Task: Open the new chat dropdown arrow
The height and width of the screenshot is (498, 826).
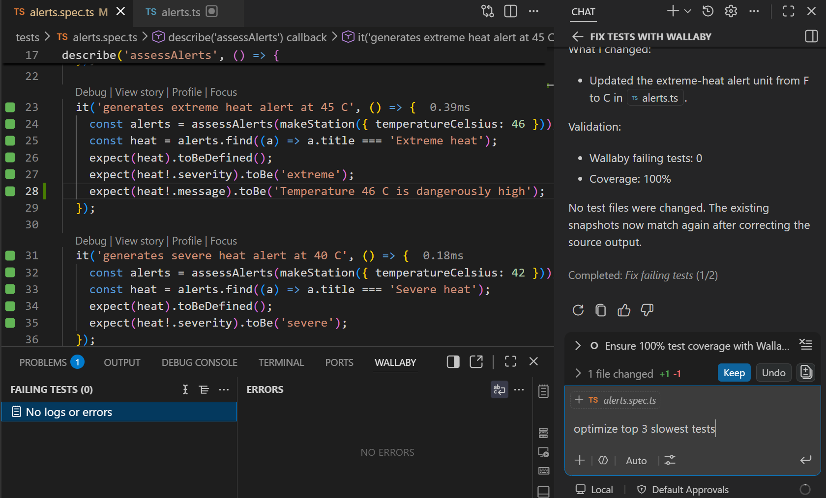Action: pos(688,11)
